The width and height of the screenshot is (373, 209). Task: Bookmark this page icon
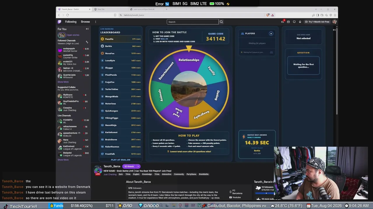pyautogui.click(x=115, y=15)
